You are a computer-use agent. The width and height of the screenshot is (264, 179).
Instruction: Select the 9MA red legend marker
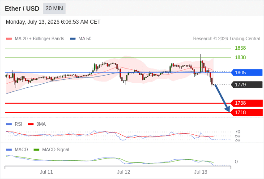[x=30, y=124]
